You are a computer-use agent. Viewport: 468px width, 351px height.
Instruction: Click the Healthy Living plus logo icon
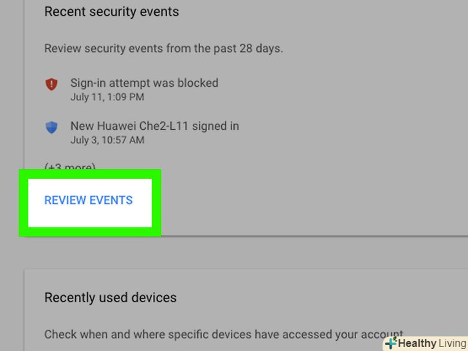coord(390,343)
